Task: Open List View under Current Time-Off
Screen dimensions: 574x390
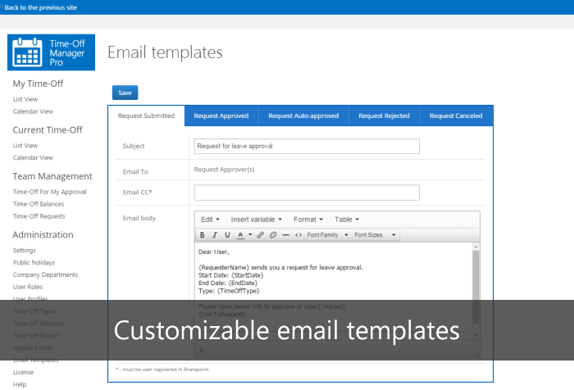Action: pyautogui.click(x=25, y=146)
